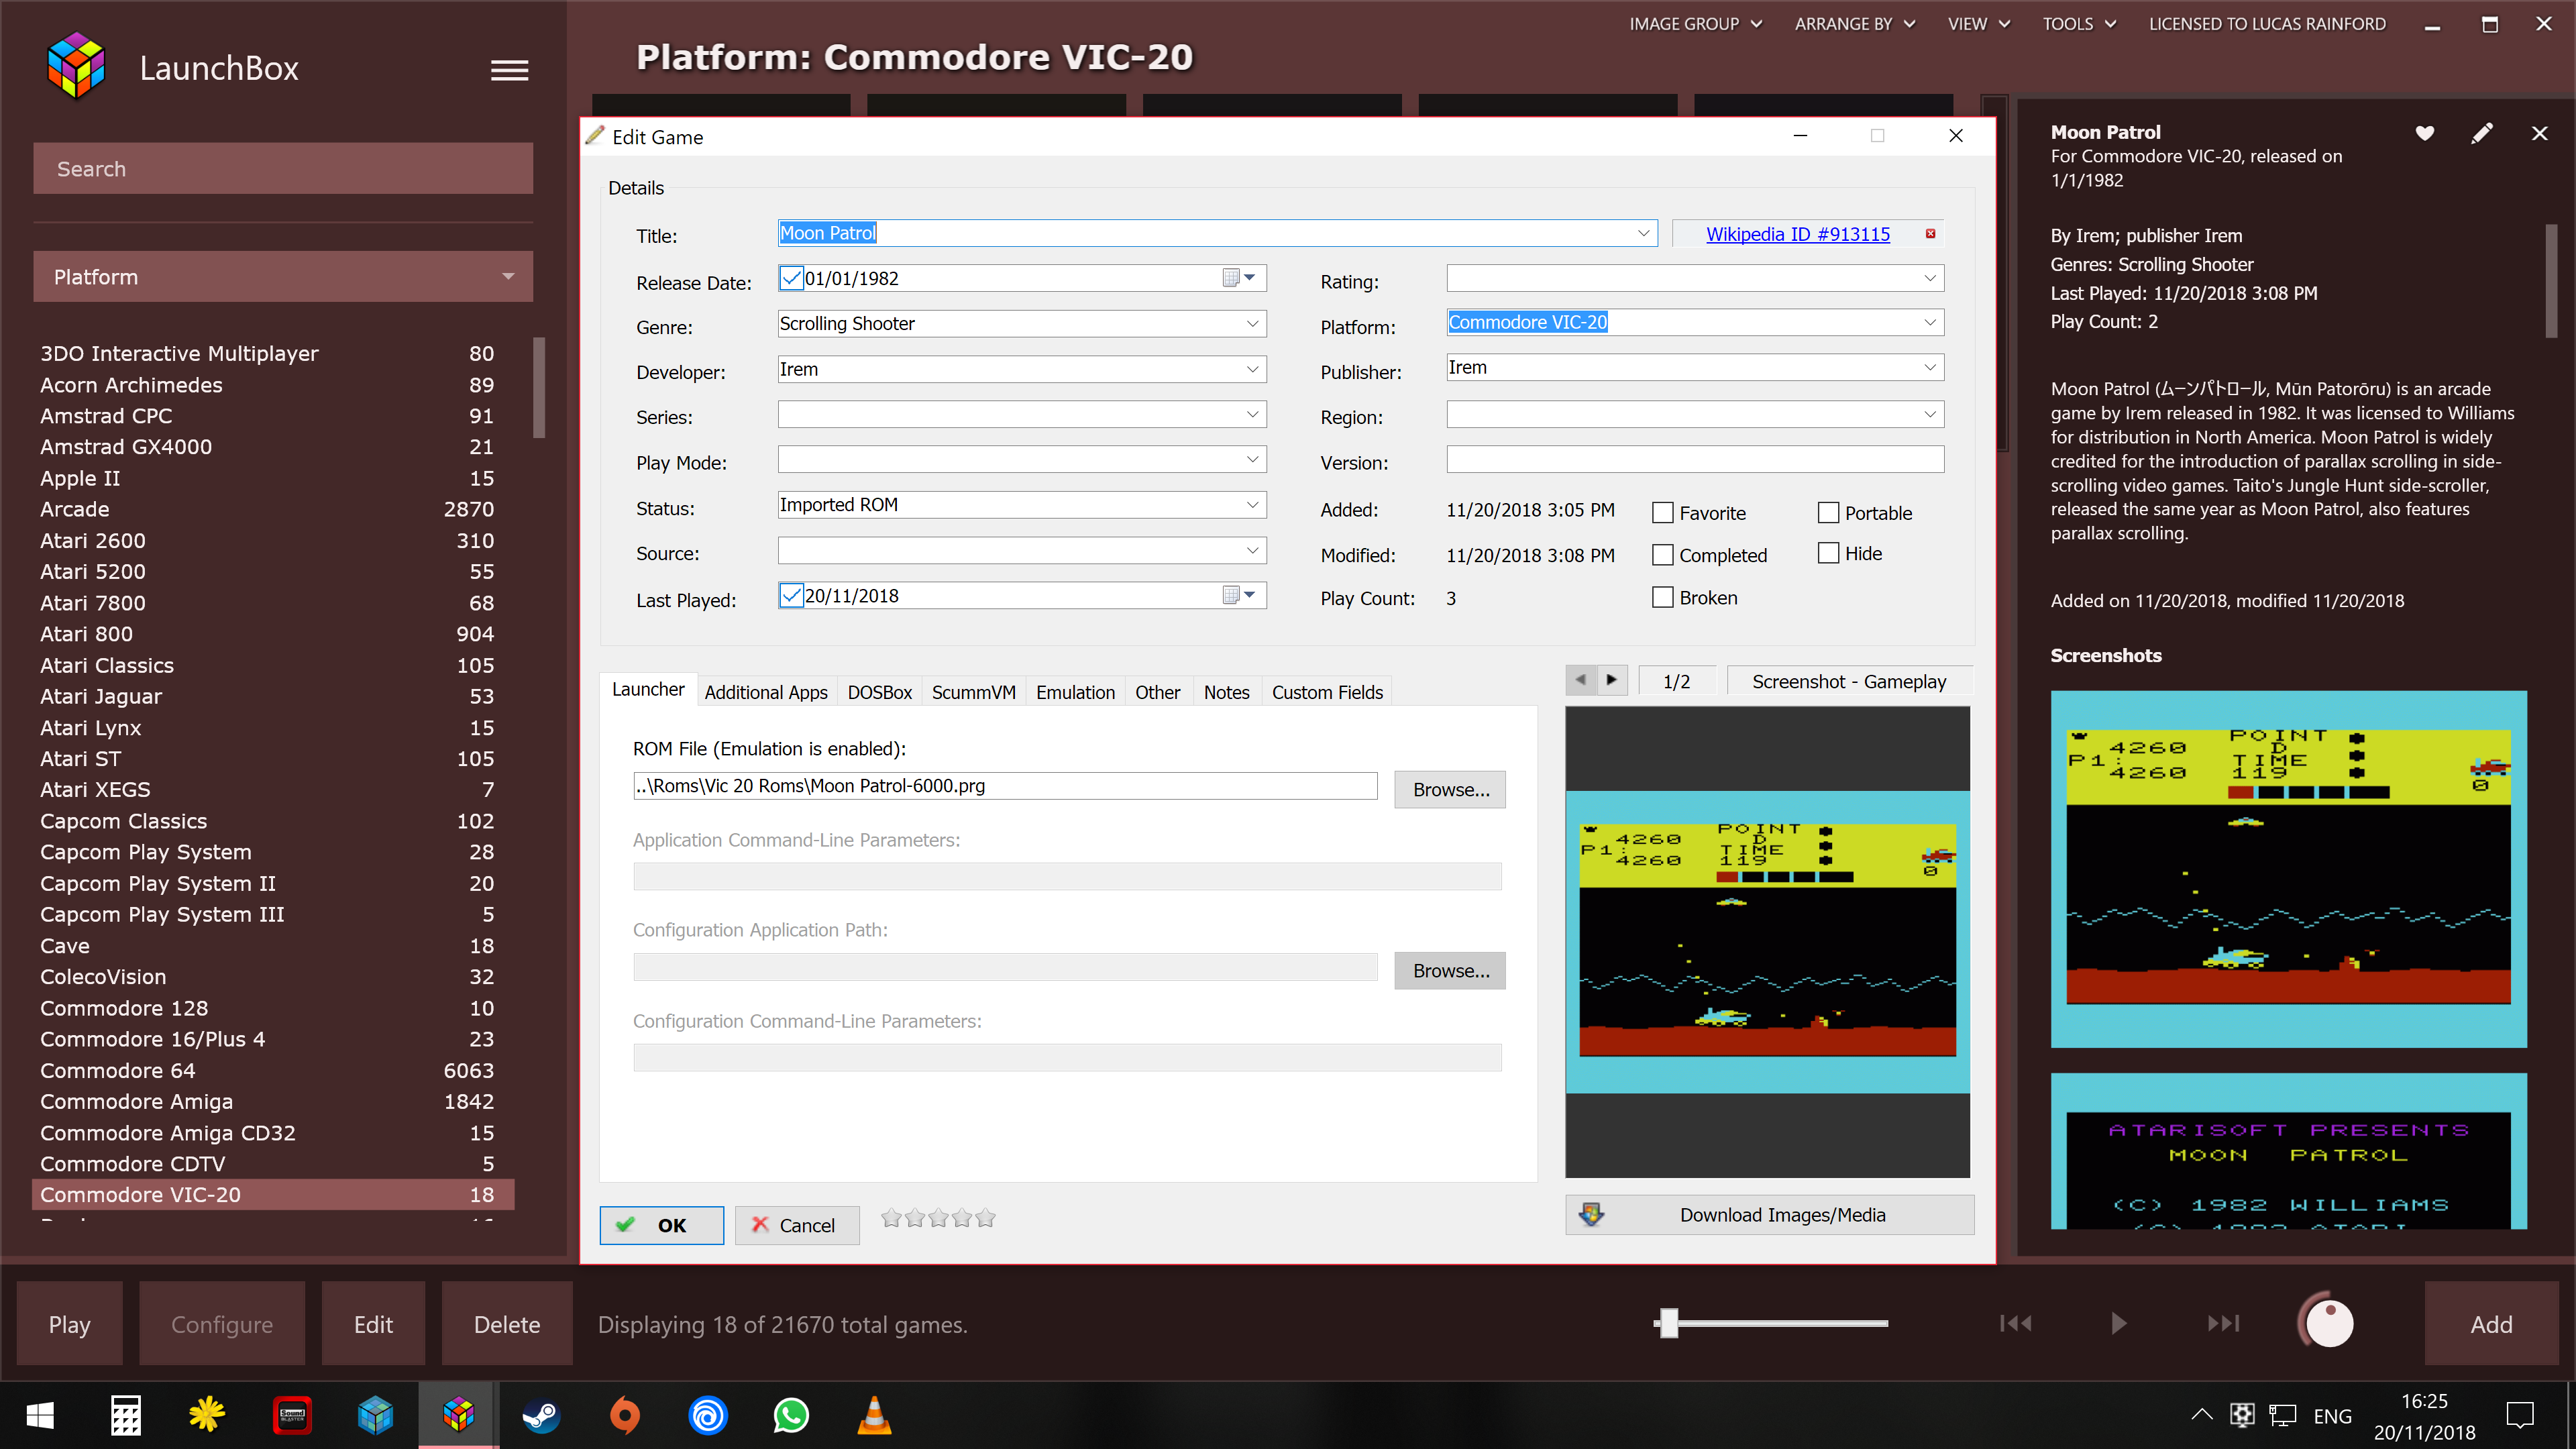
Task: Open the Windows notification center
Action: tap(2519, 1416)
